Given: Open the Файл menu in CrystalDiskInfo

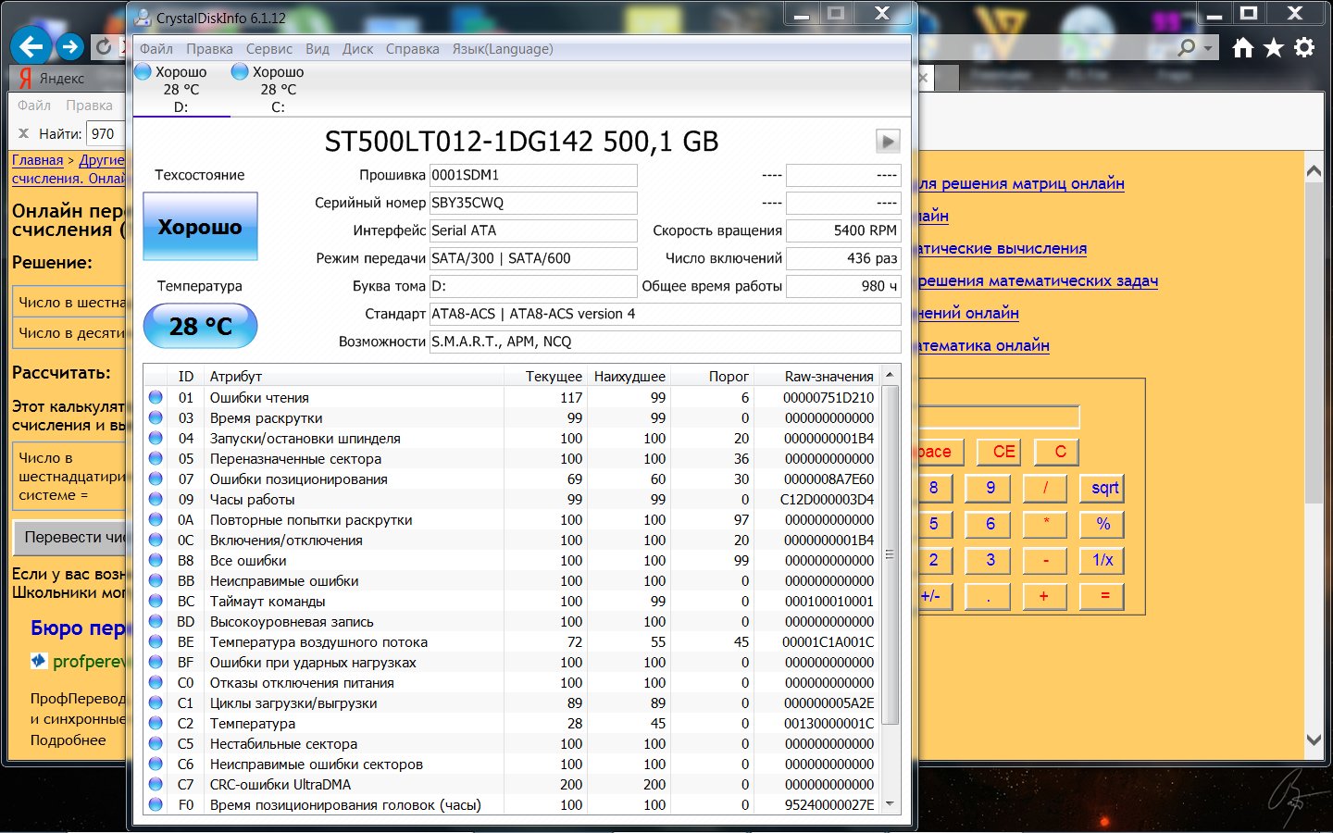Looking at the screenshot, I should click(156, 49).
